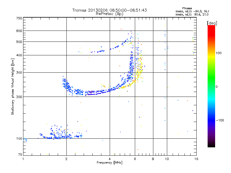Screen dimensions: 231x173
Task: Click the plot title 'Tromsø 20130206 08:50:00-08:51:43'
Action: [x=109, y=10]
